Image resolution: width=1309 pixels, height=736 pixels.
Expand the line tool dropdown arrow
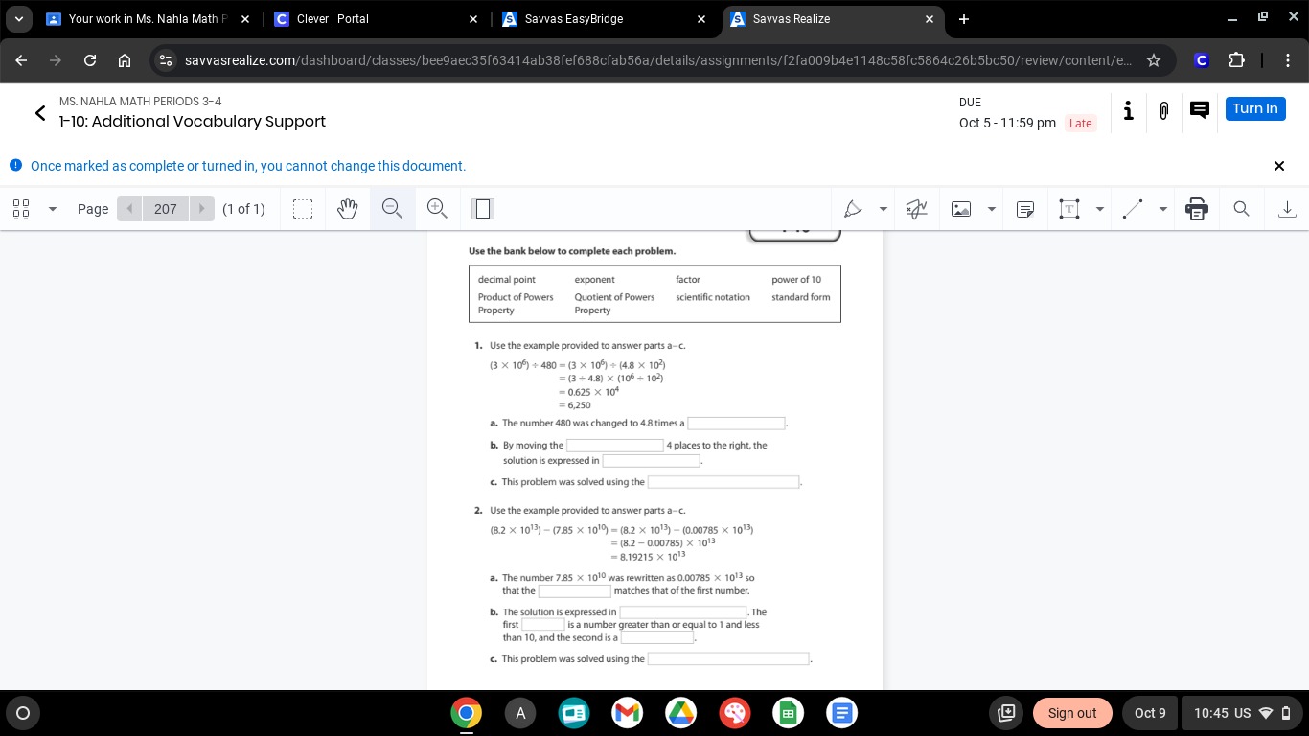tap(1163, 208)
